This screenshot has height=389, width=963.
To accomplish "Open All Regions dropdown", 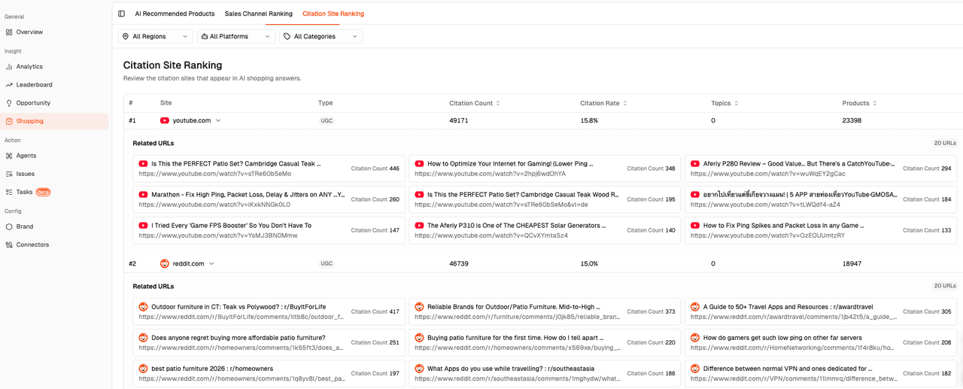I will (x=156, y=36).
